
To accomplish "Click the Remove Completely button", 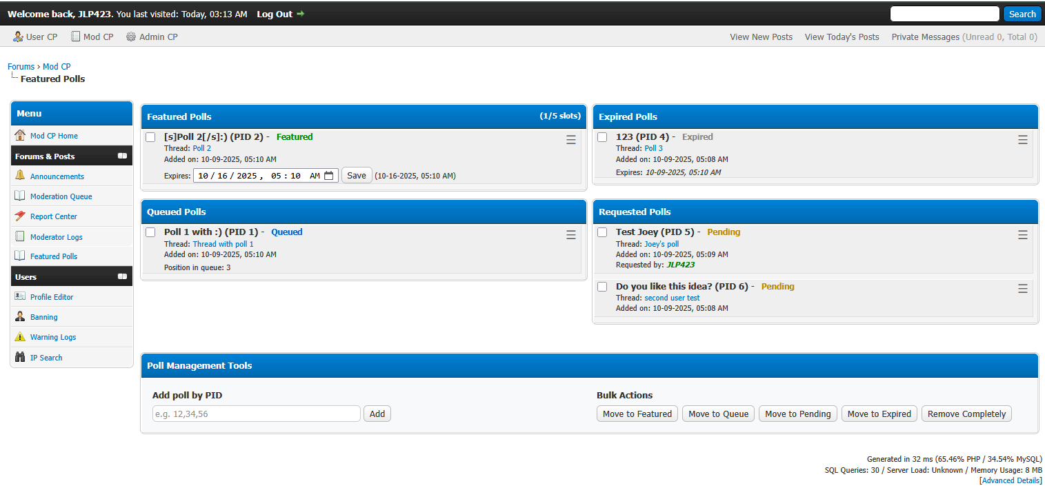I will (966, 414).
